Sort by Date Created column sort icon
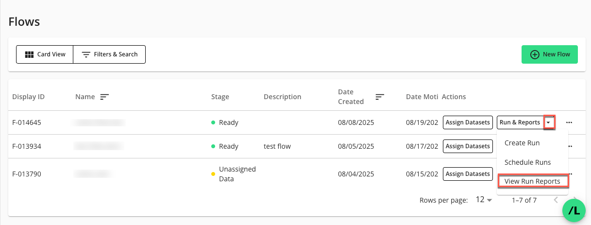This screenshot has width=591, height=225. point(380,97)
